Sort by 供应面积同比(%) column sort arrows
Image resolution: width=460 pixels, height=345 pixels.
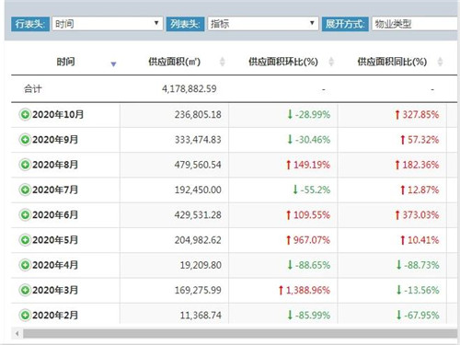tap(440, 62)
